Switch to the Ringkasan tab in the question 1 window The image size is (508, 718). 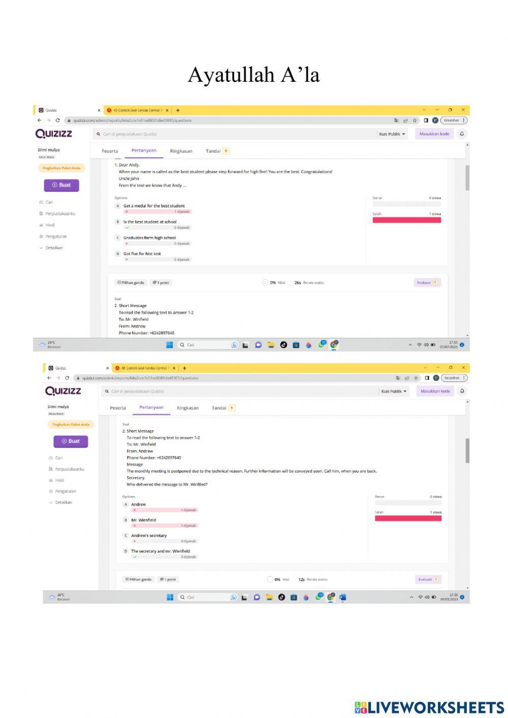(x=181, y=151)
